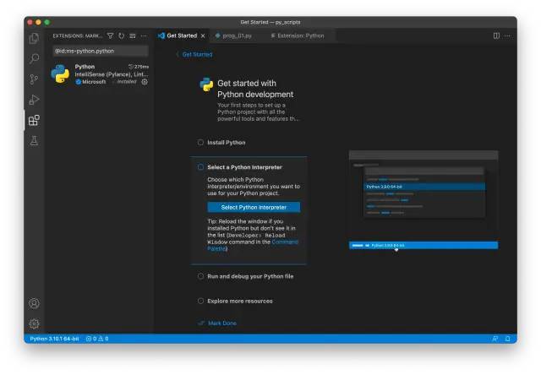Screen dimensions: 541x375
Task: Click the Python extension logo in sidebar
Action: coord(60,73)
